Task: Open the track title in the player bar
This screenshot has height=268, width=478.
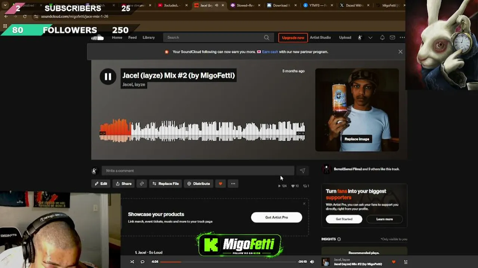Action: [x=358, y=264]
